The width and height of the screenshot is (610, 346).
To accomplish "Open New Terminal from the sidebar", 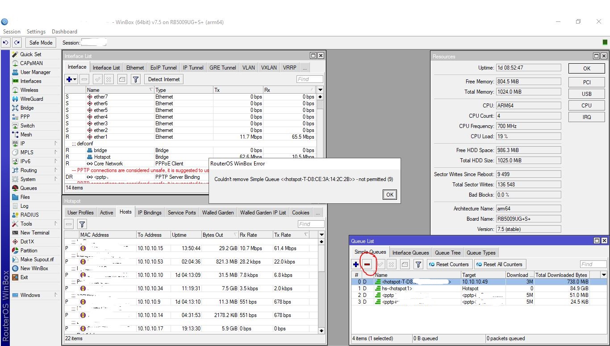I will [x=34, y=233].
